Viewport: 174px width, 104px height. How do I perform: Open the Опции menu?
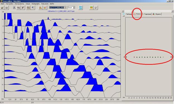[28, 4]
